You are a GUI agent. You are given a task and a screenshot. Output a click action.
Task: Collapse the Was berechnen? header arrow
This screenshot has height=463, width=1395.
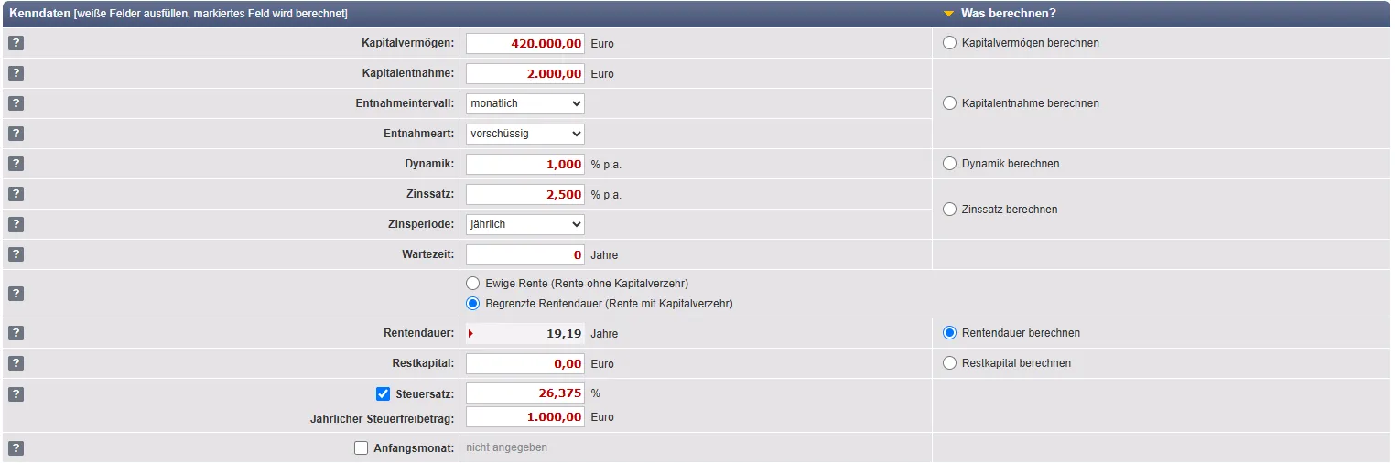(x=948, y=14)
